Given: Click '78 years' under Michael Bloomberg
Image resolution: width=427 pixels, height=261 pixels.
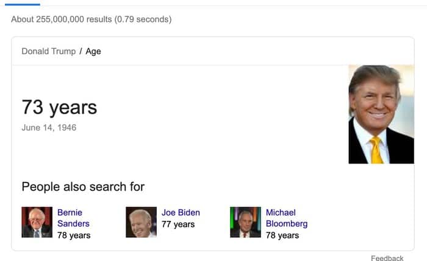Looking at the screenshot, I should [282, 235].
